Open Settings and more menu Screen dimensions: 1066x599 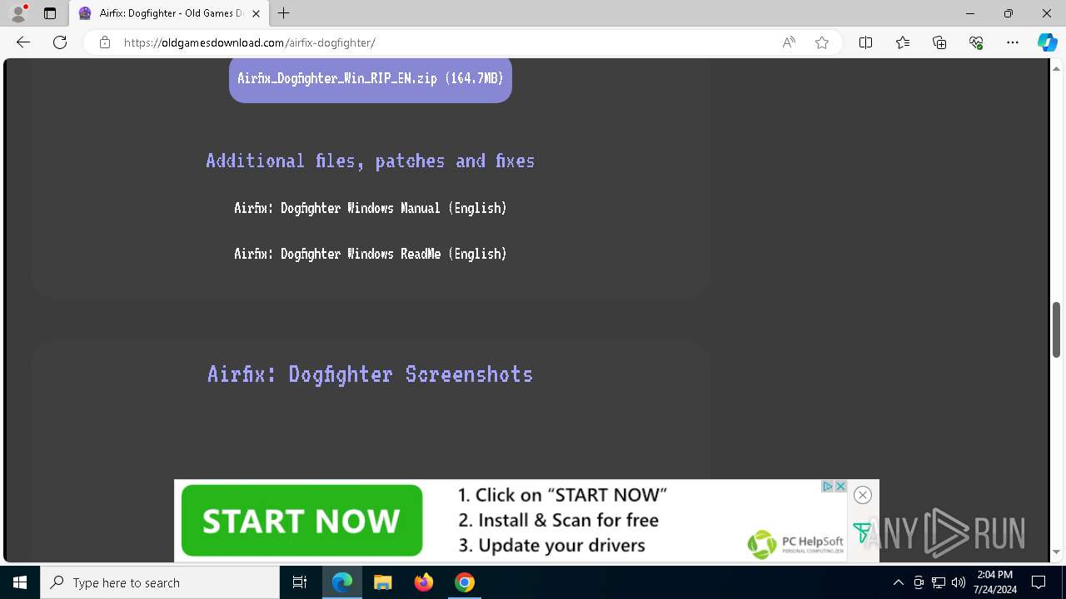(x=1013, y=42)
